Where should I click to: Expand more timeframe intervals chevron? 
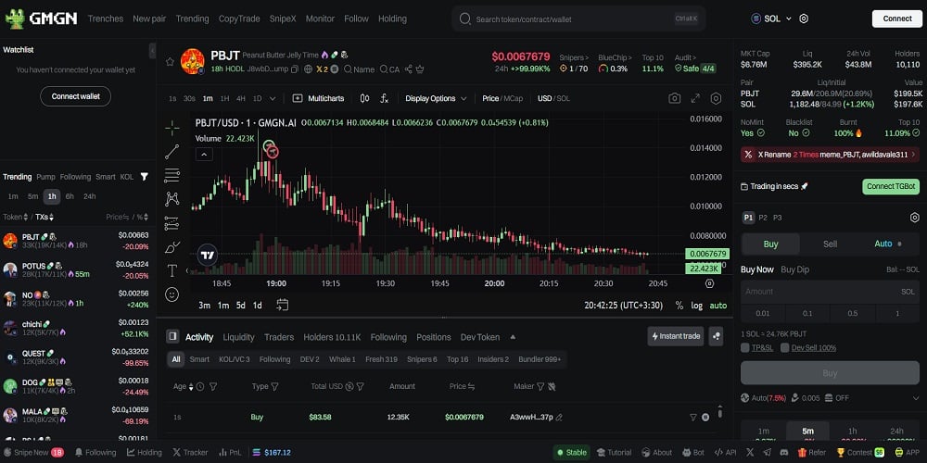(273, 99)
